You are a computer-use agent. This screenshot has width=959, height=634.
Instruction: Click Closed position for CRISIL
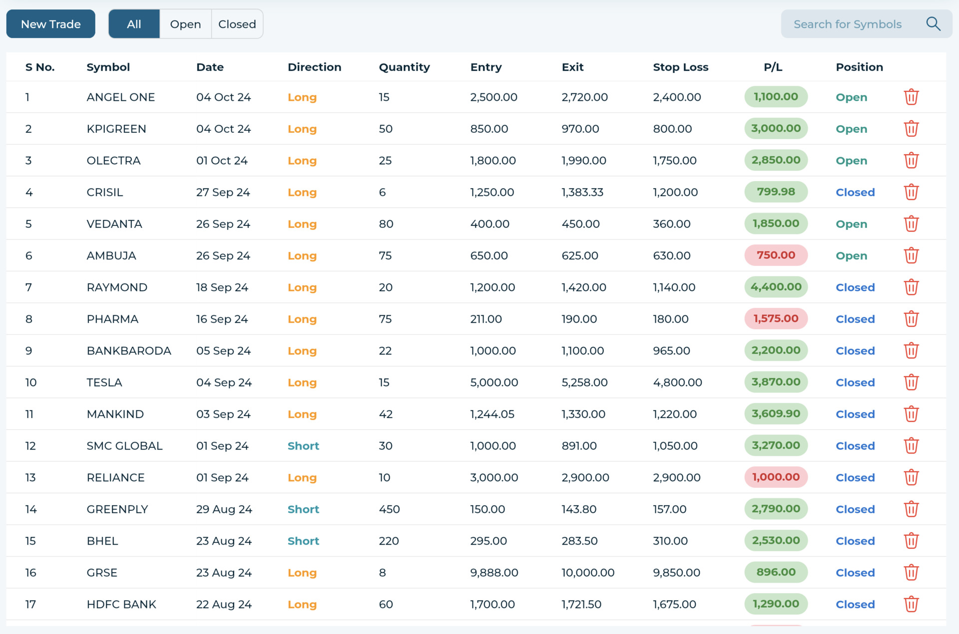coord(855,192)
